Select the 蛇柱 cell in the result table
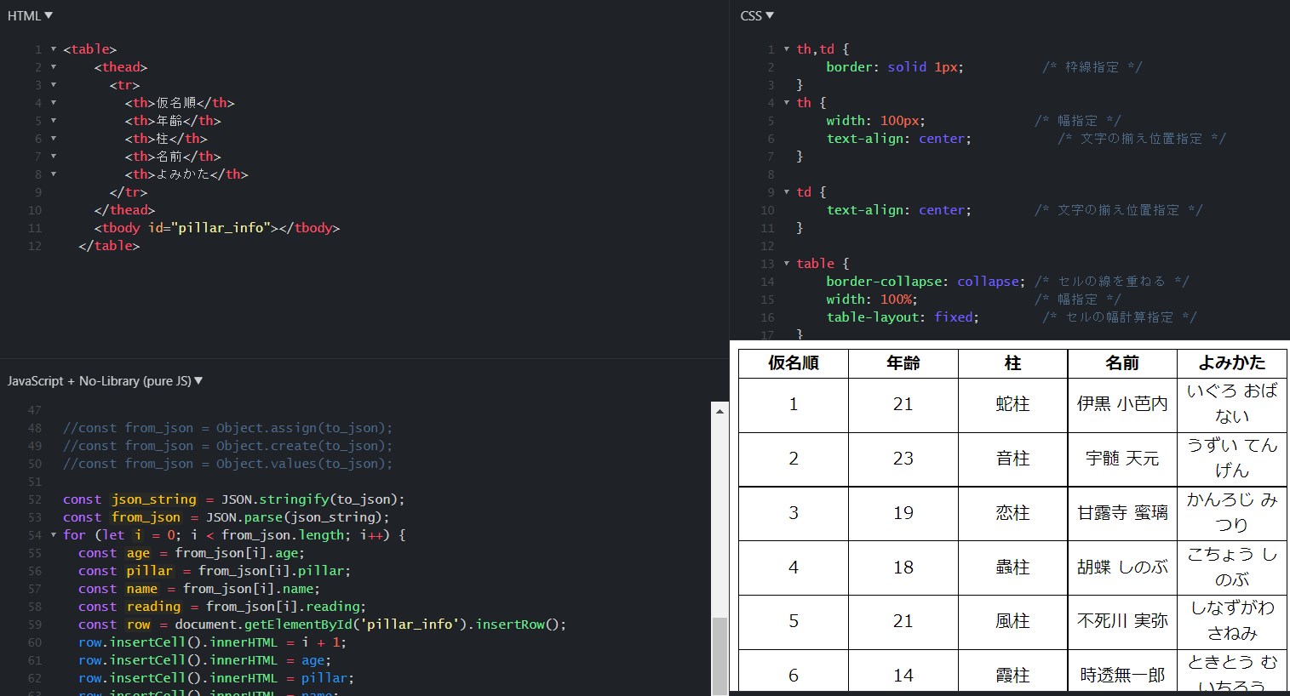1290x696 pixels. (x=1012, y=404)
